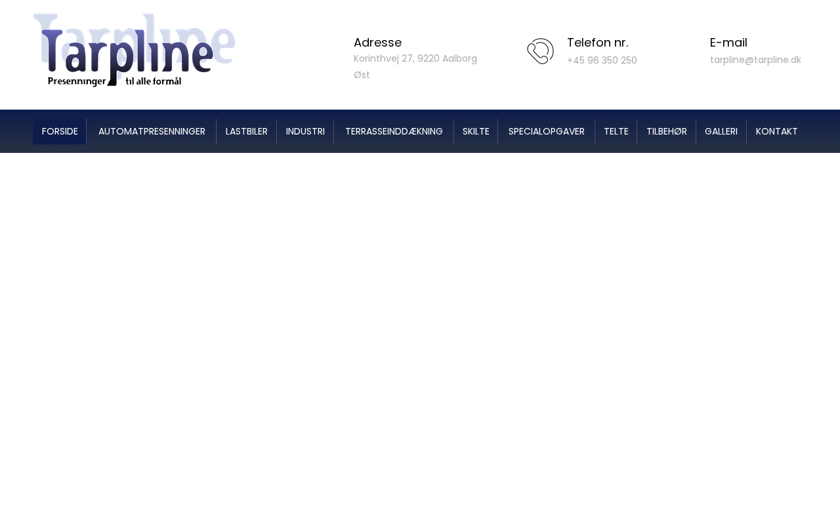Click the E-mail heading
The height and width of the screenshot is (525, 840).
pyautogui.click(x=728, y=43)
